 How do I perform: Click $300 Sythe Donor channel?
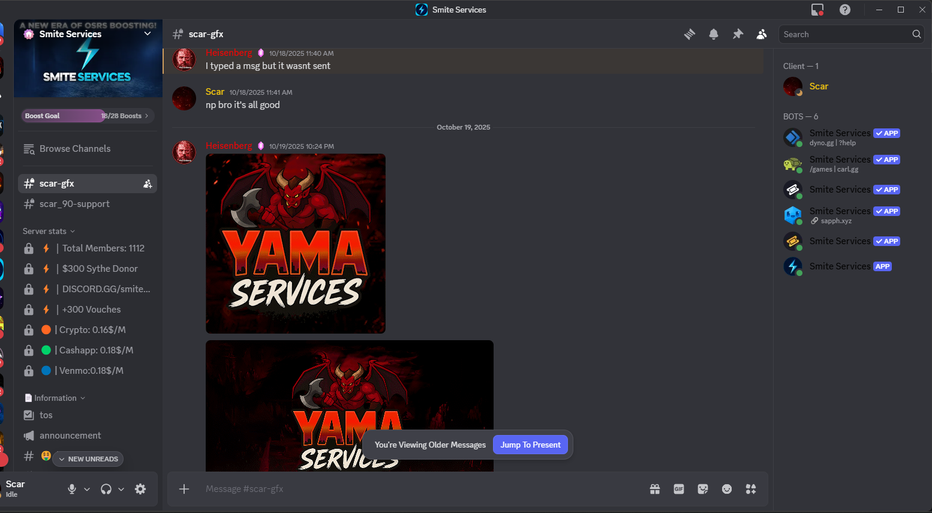click(88, 269)
